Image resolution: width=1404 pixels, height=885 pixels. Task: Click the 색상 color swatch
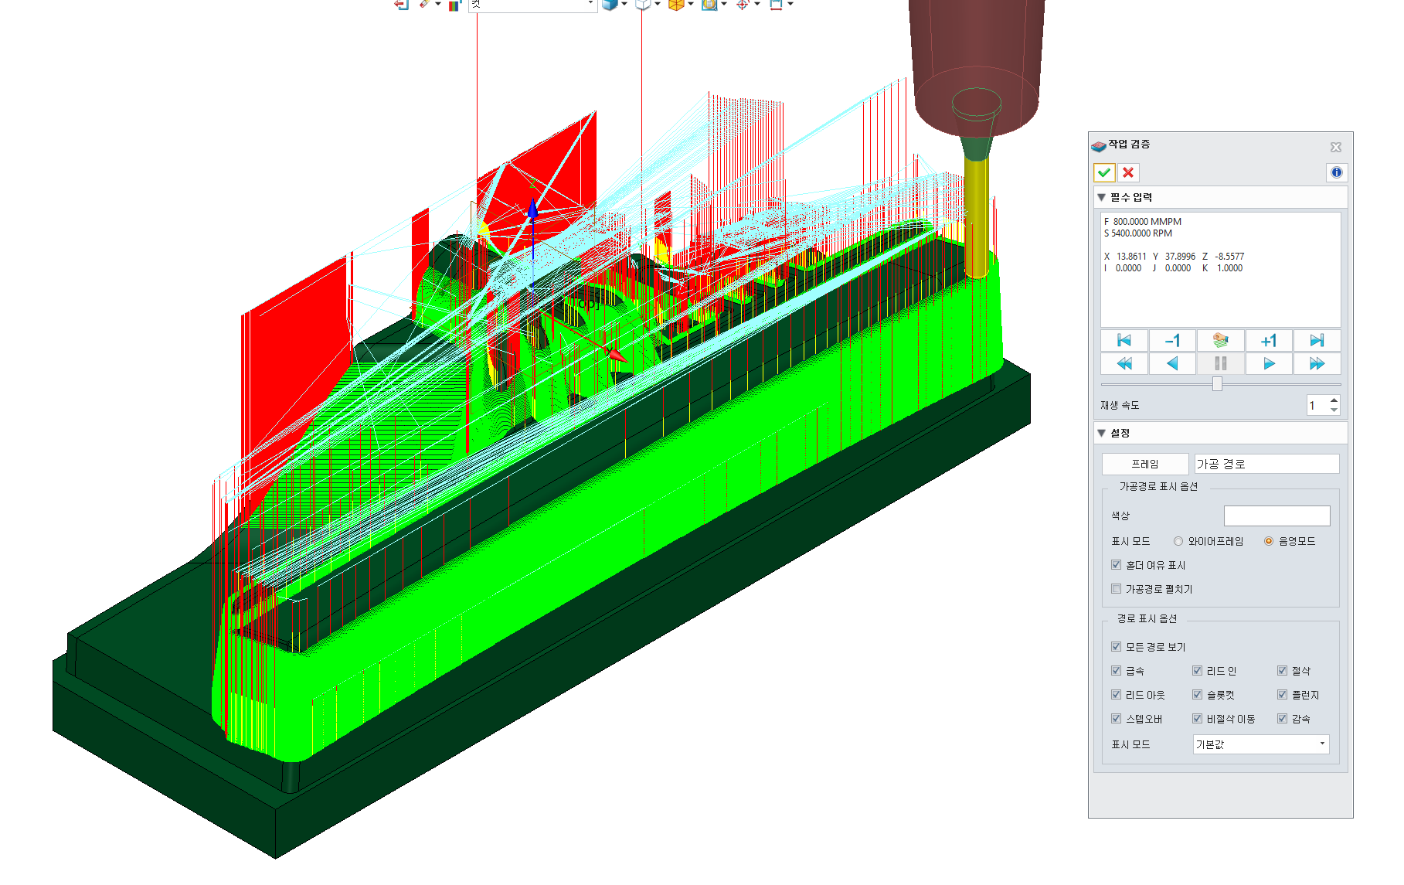(1277, 516)
